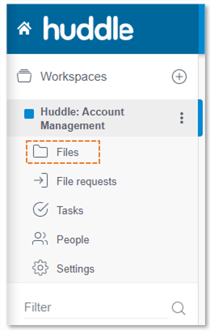This screenshot has width=210, height=330.
Task: Go to File requests
Action: tap(86, 181)
